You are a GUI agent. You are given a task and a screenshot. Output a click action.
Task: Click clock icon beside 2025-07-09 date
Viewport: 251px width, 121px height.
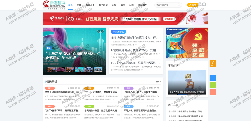coord(69,88)
